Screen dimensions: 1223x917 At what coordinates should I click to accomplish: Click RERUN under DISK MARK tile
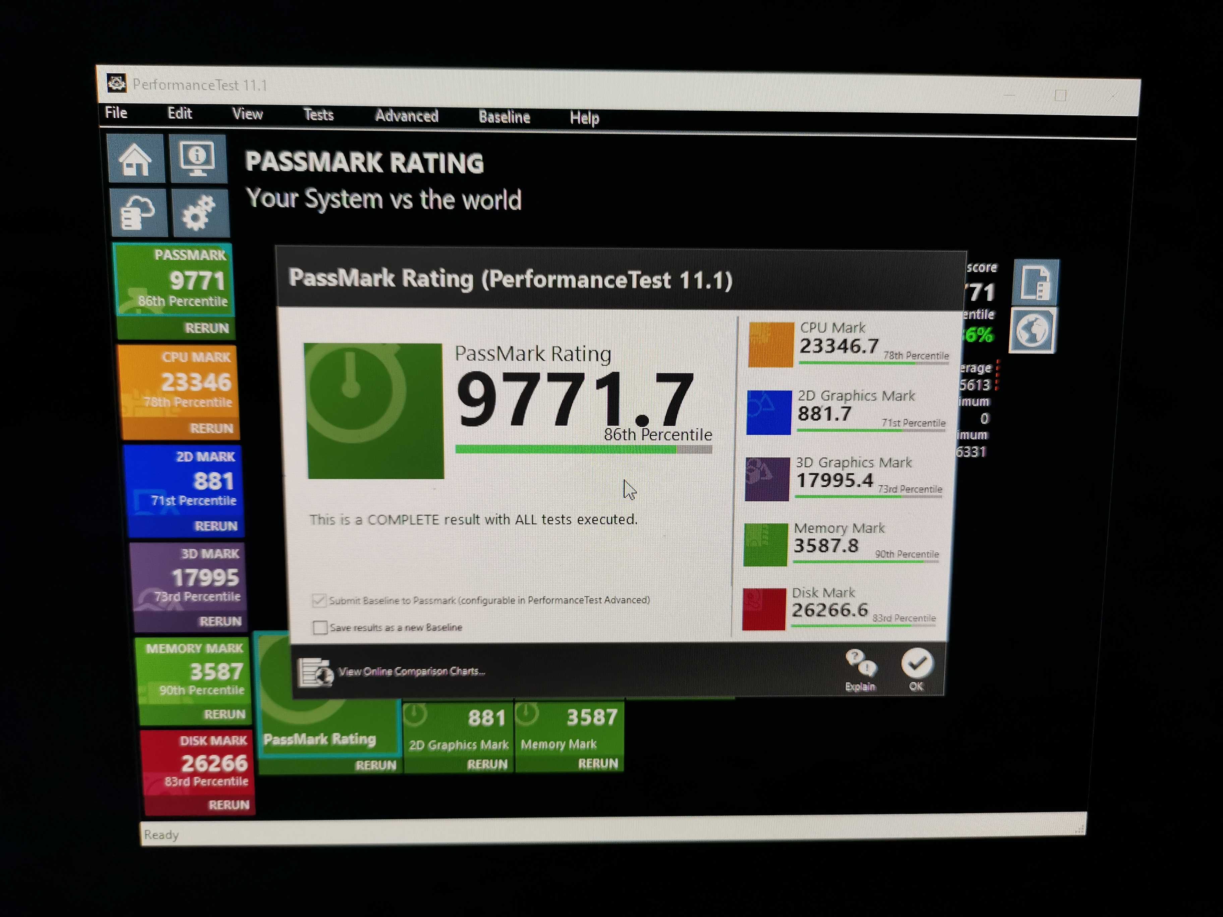pos(229,805)
